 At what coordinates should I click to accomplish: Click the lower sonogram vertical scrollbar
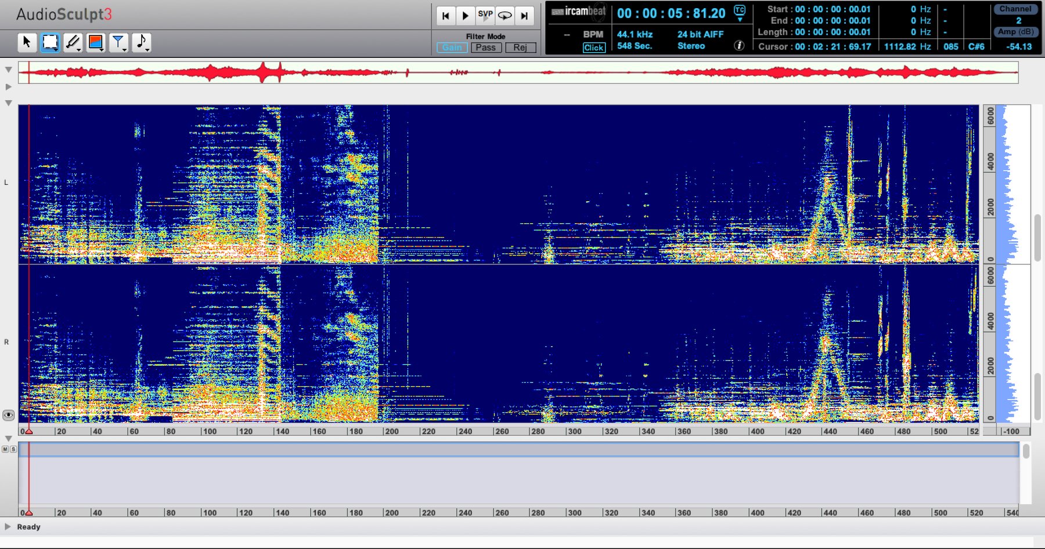1037,397
